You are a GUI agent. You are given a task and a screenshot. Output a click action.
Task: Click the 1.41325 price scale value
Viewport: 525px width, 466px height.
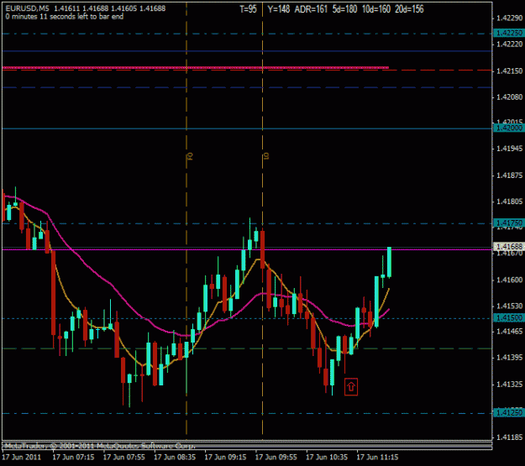point(509,385)
